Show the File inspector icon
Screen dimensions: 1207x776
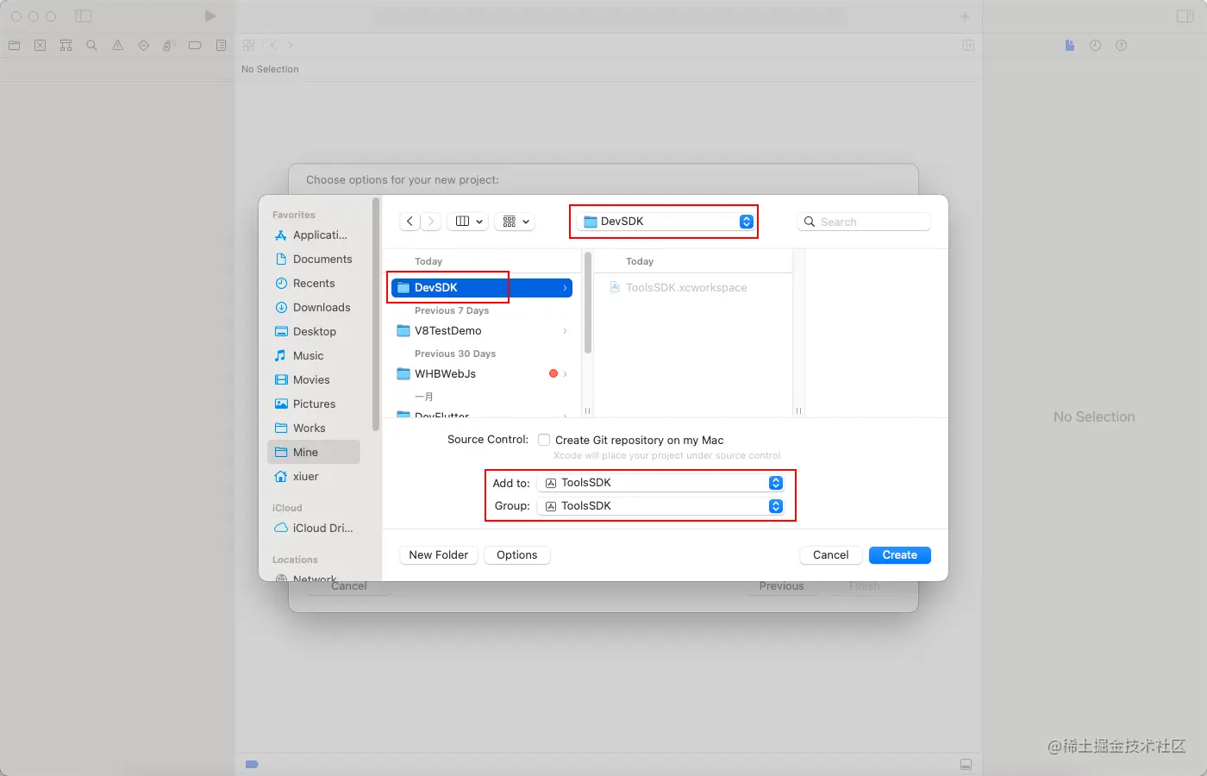[1070, 46]
